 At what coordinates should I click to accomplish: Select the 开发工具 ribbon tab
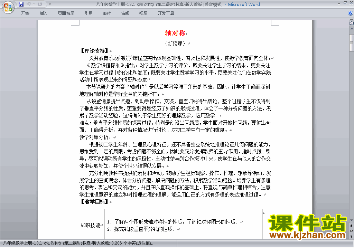166,13
